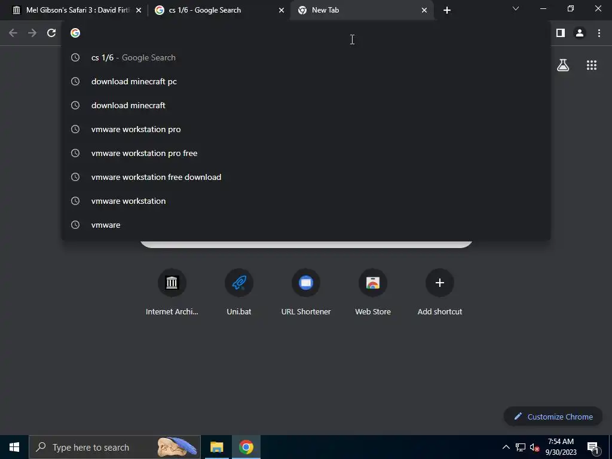Open File Explorer from taskbar
This screenshot has width=612, height=459.
216,447
